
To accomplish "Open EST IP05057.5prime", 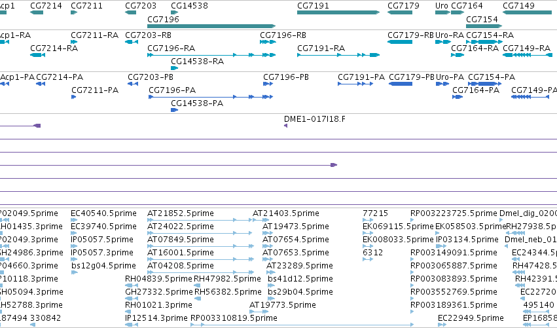I will (102, 240).
